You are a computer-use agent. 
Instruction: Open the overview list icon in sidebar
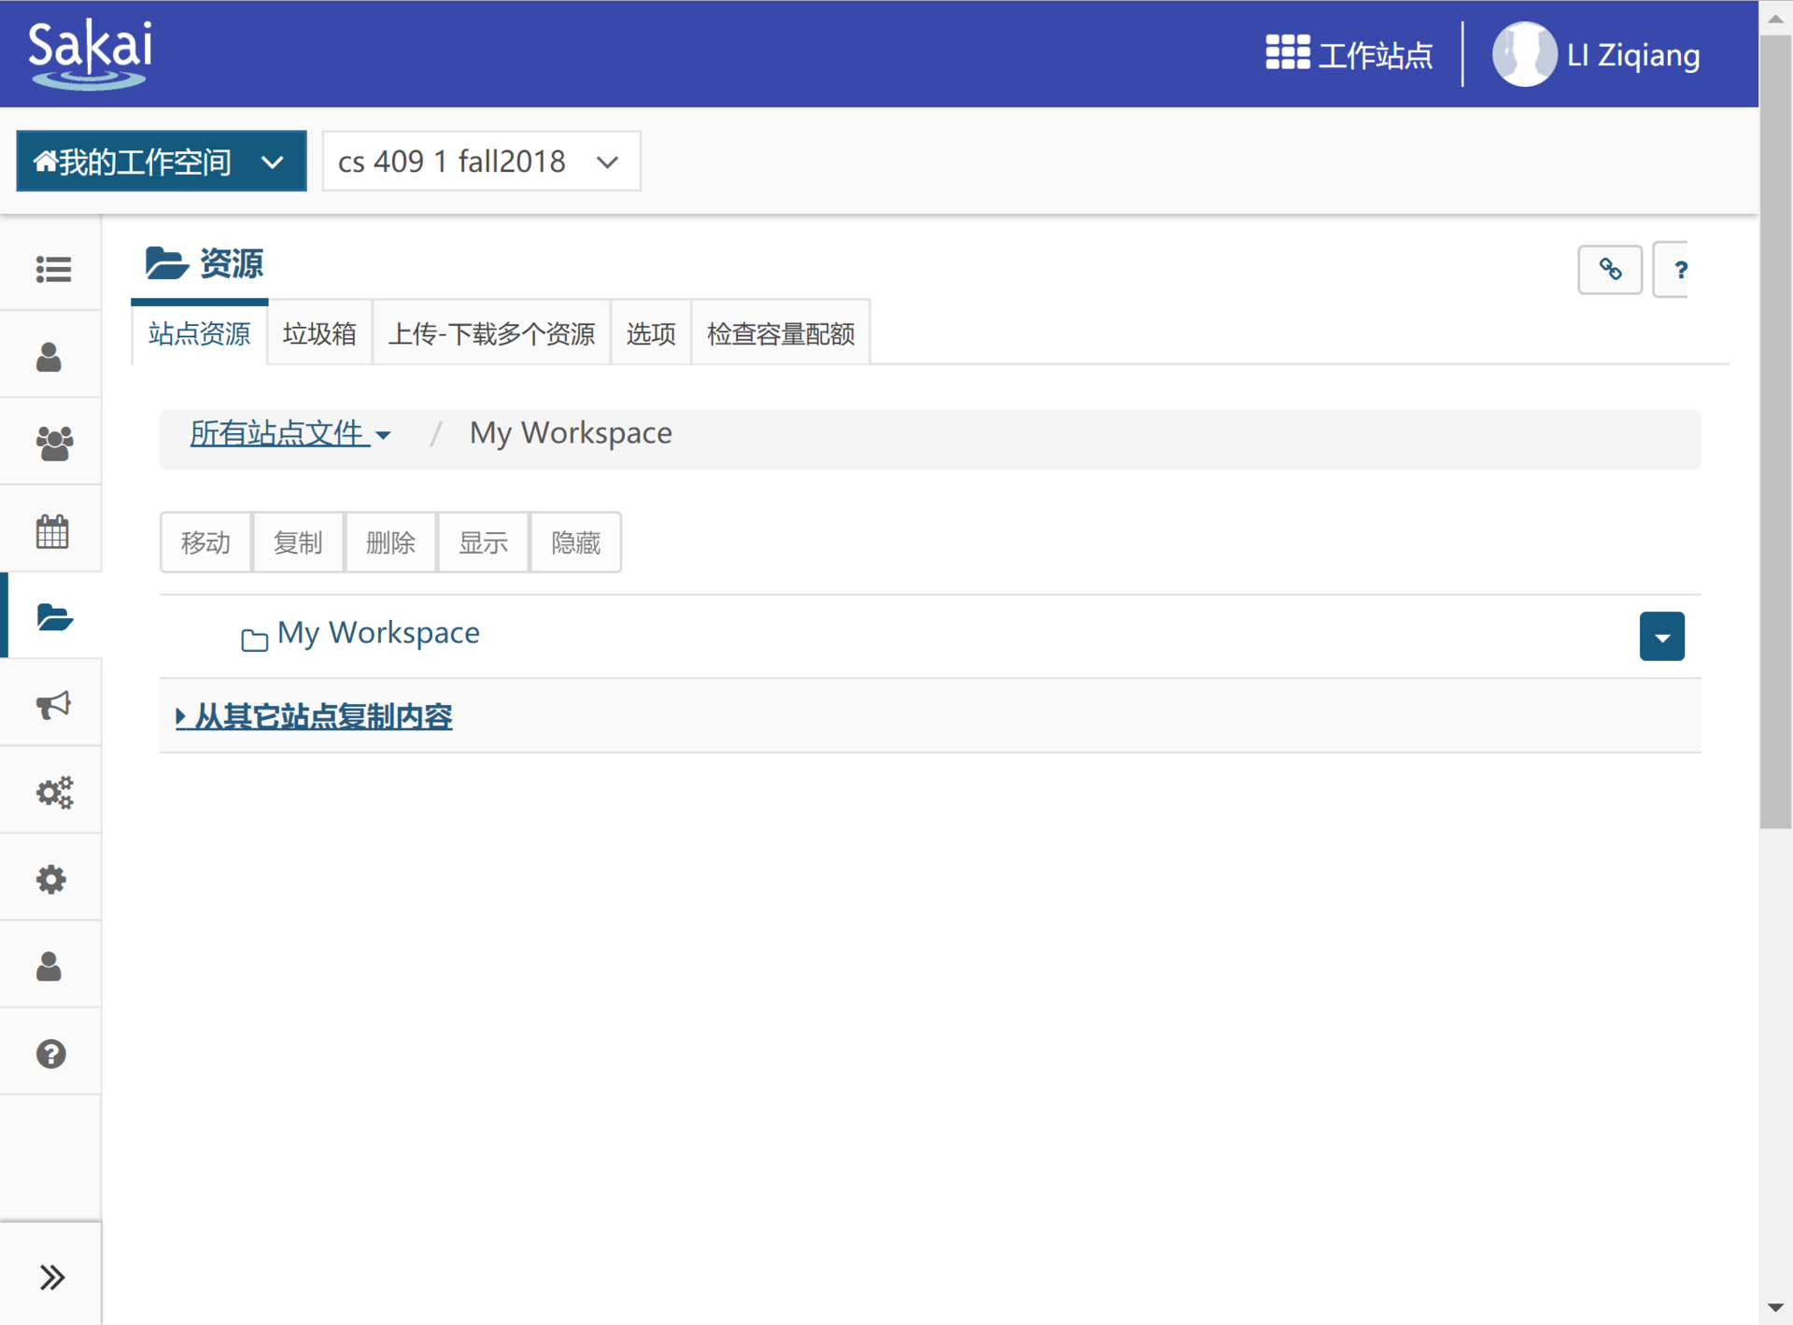coord(52,269)
